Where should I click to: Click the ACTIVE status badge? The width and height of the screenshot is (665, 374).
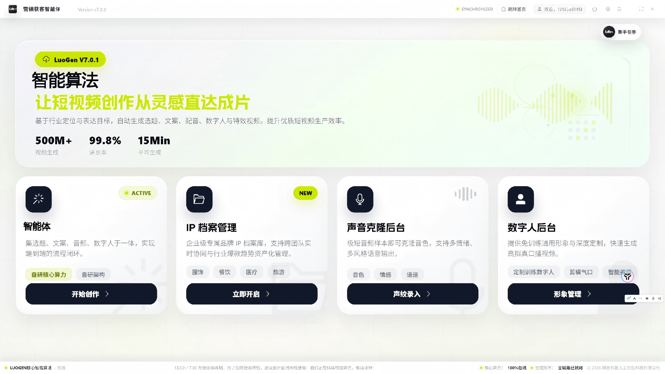tap(138, 193)
